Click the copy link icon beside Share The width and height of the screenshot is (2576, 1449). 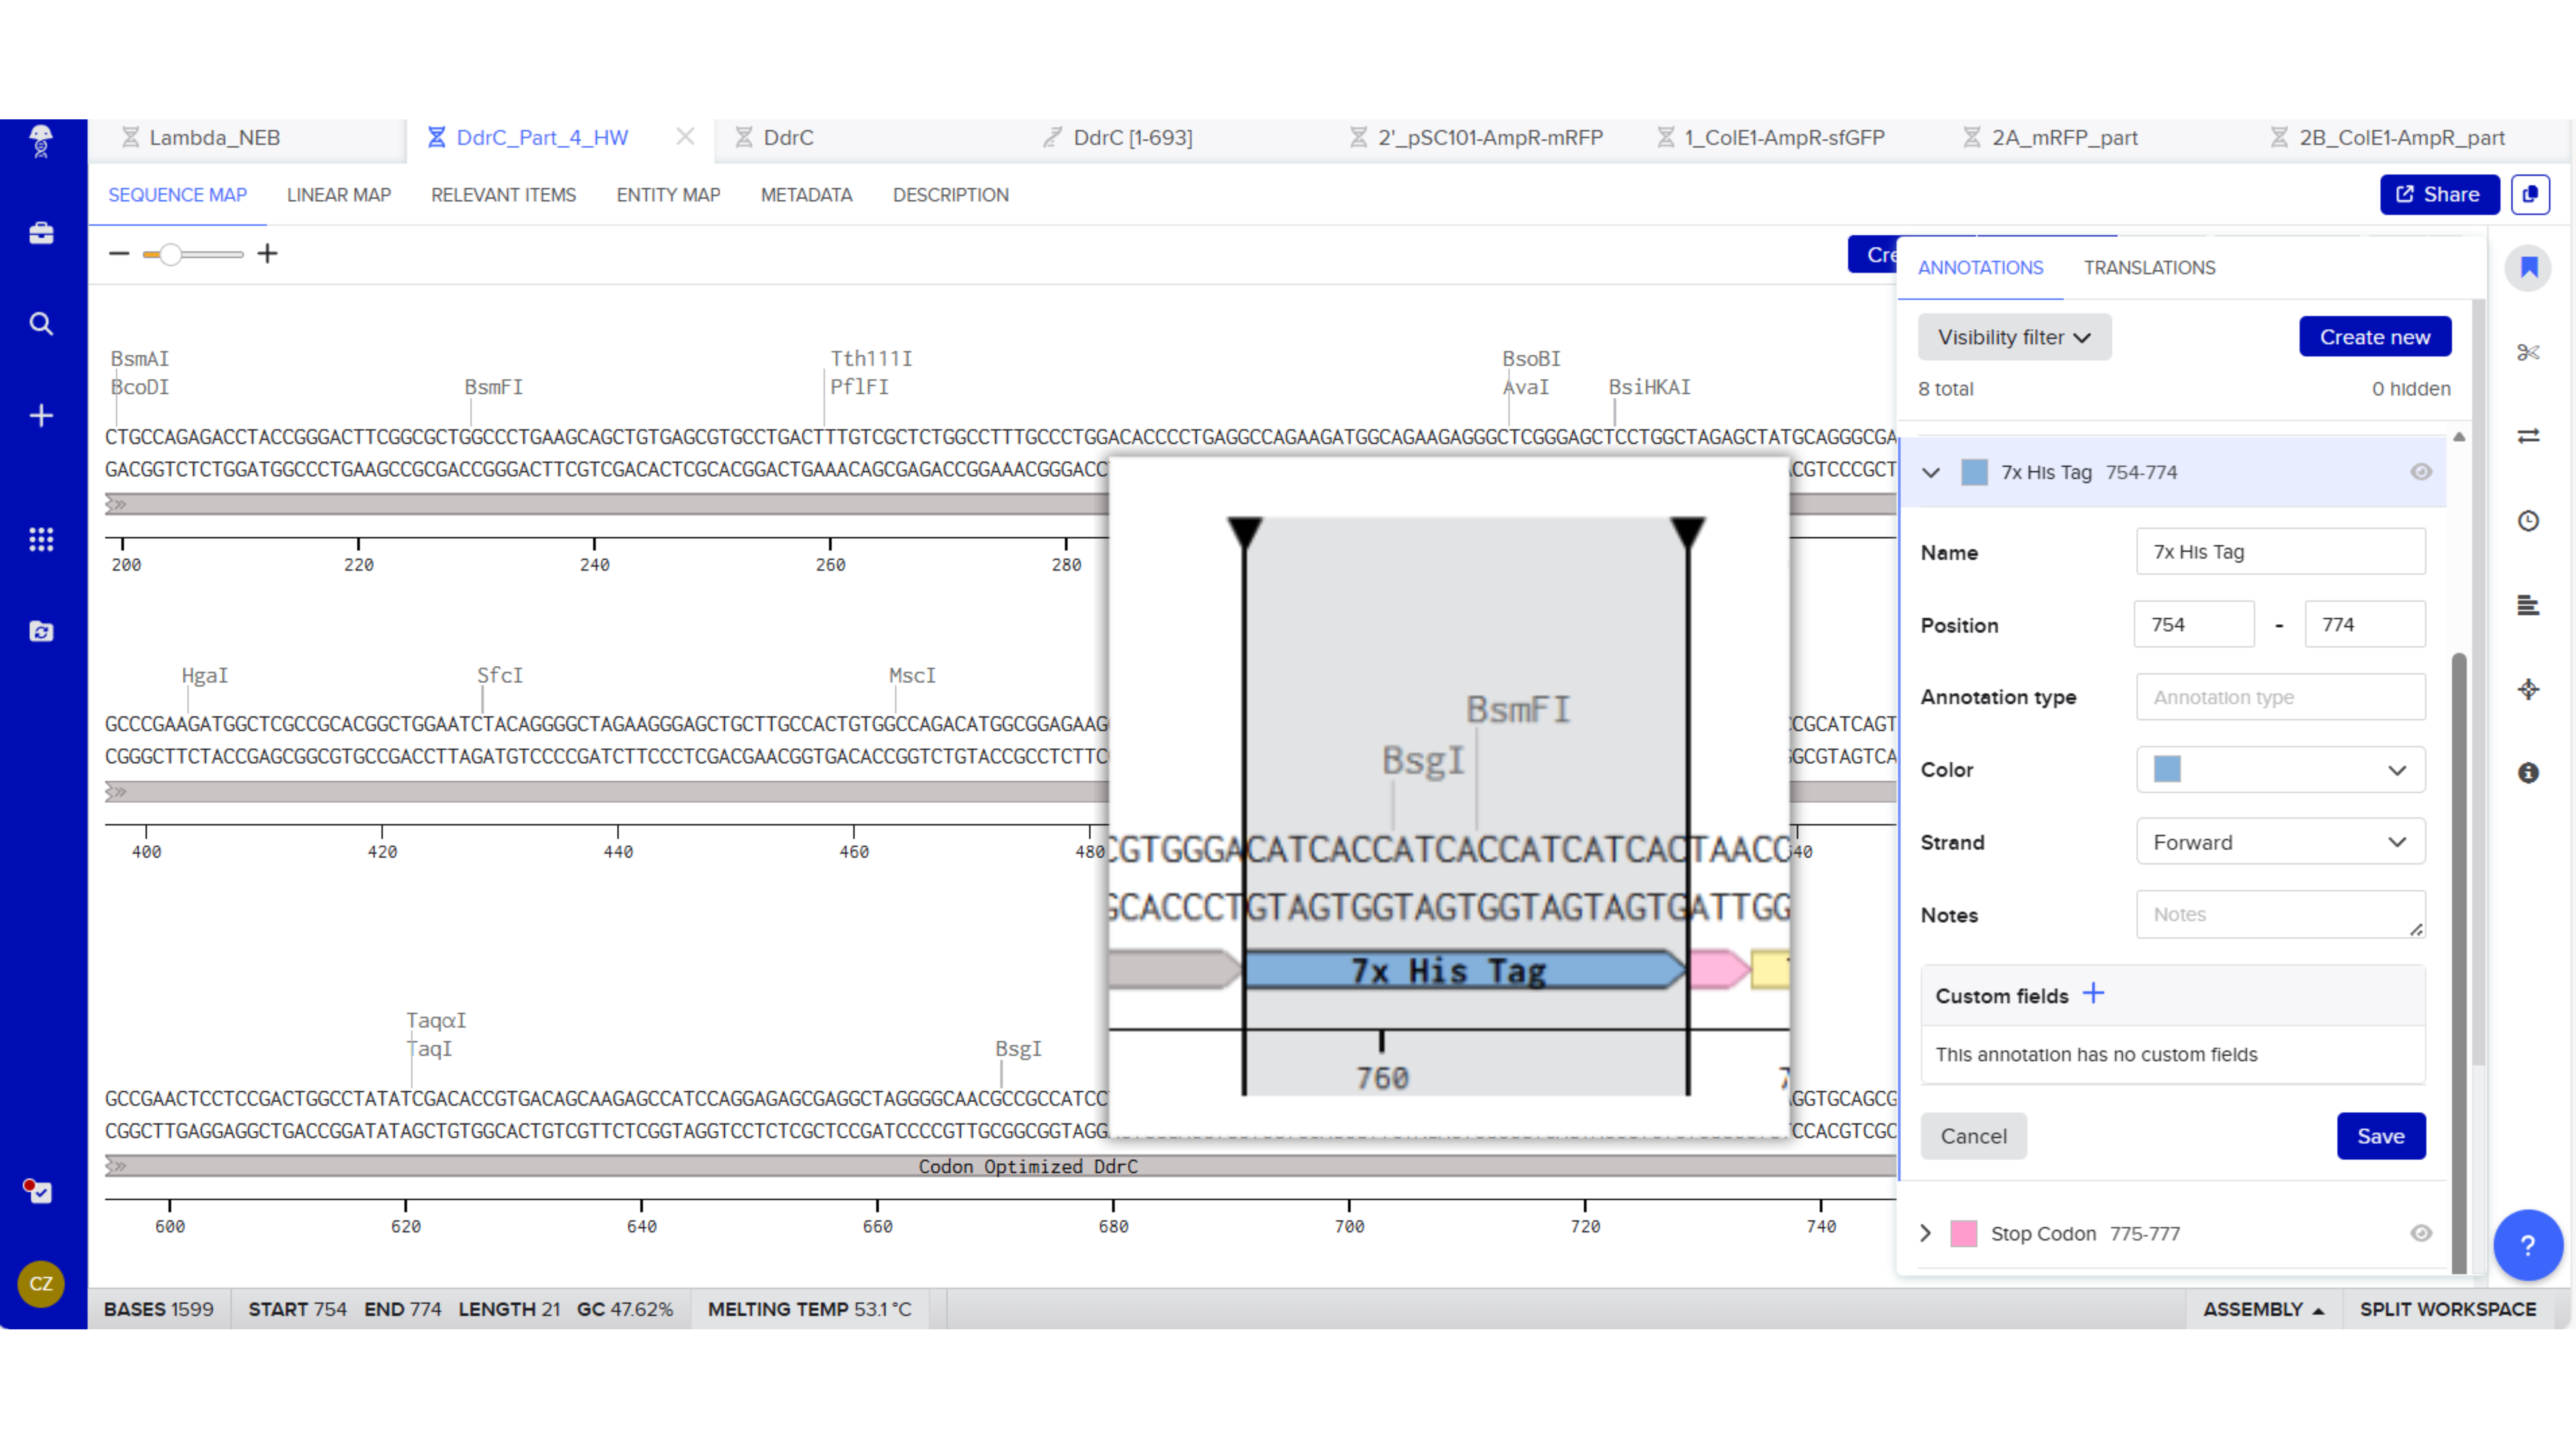(2530, 194)
